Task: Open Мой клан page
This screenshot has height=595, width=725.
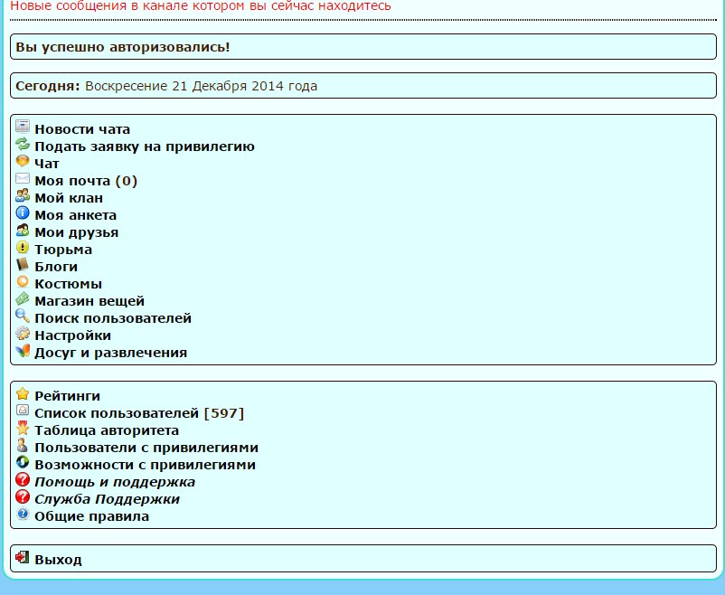Action: (69, 198)
